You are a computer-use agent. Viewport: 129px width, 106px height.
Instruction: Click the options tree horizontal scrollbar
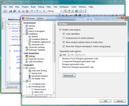coord(36,96)
